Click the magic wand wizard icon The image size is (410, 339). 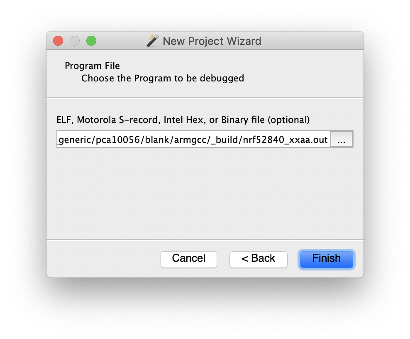[x=153, y=41]
